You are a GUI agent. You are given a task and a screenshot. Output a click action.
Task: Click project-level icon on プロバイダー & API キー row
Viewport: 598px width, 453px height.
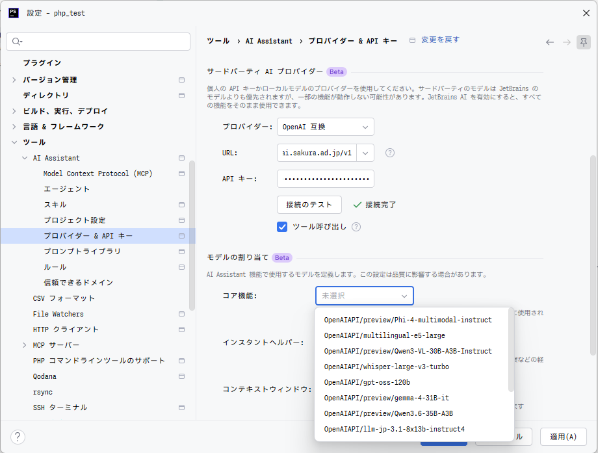pos(181,236)
